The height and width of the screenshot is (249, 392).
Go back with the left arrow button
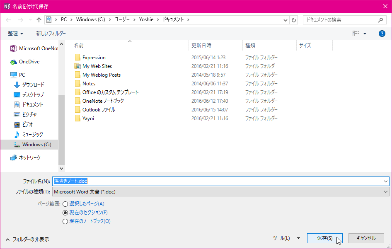(x=9, y=20)
